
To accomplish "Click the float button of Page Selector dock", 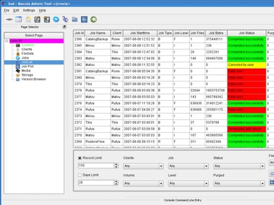I will pyautogui.click(x=65, y=27).
